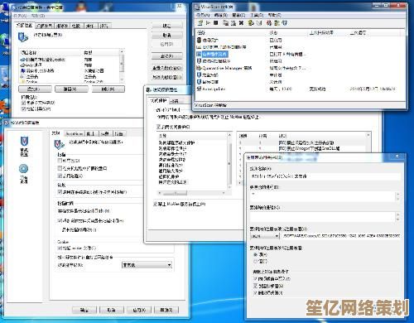The image size is (414, 323).
Task: Click the Start (play arrow) icon in VirusScan toolbar
Action: pos(209,23)
